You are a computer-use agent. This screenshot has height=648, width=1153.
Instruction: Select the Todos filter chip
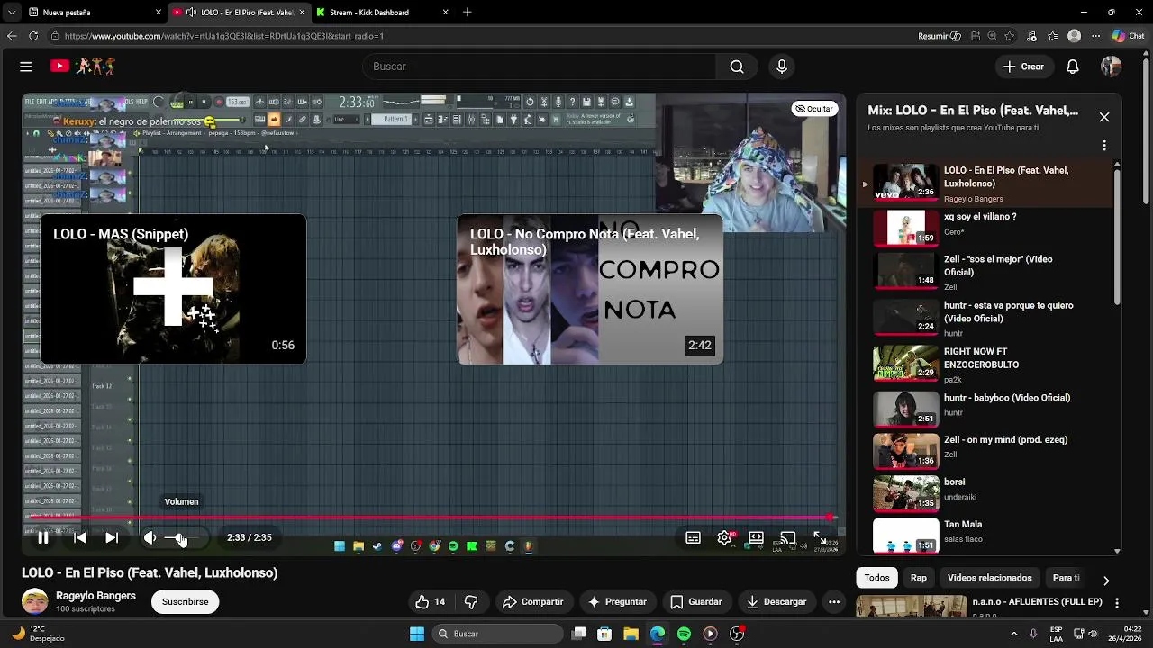click(x=876, y=578)
